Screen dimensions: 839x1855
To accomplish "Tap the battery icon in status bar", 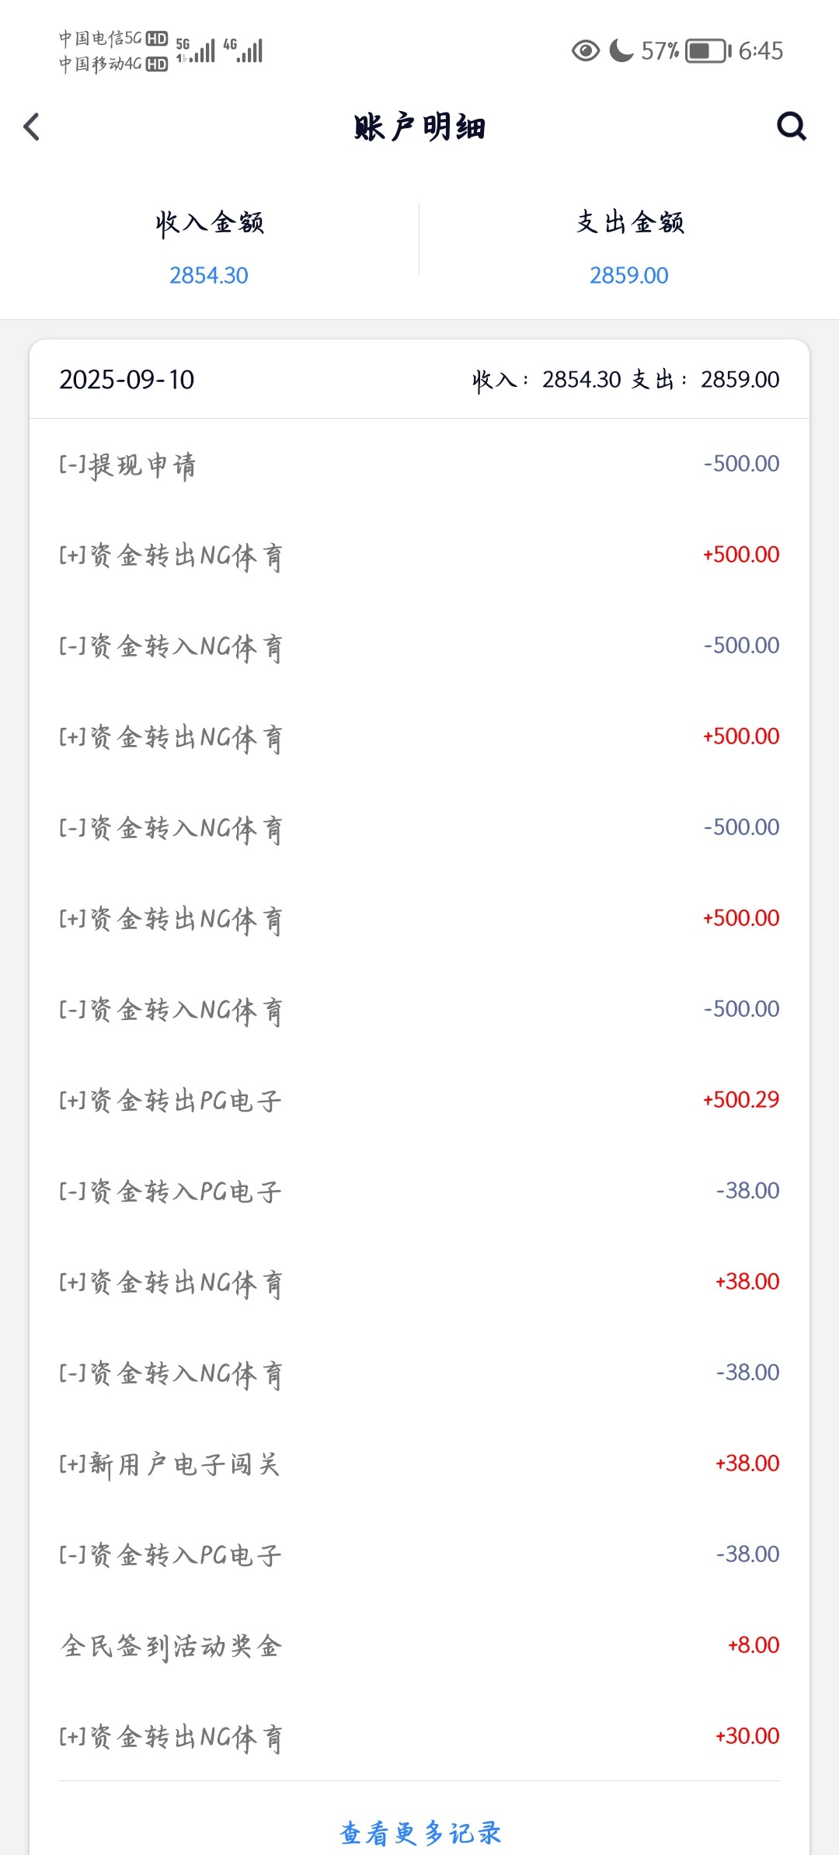I will (707, 51).
